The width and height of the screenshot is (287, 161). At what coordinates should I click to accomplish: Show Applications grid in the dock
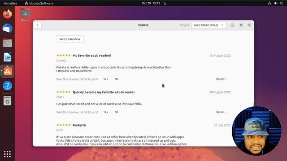click(7, 154)
